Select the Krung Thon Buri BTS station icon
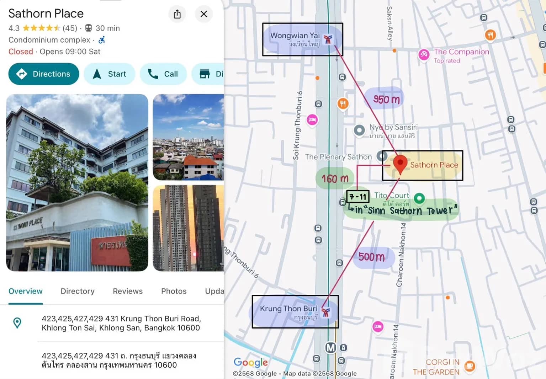Viewport: 546px width, 379px height. tap(325, 312)
